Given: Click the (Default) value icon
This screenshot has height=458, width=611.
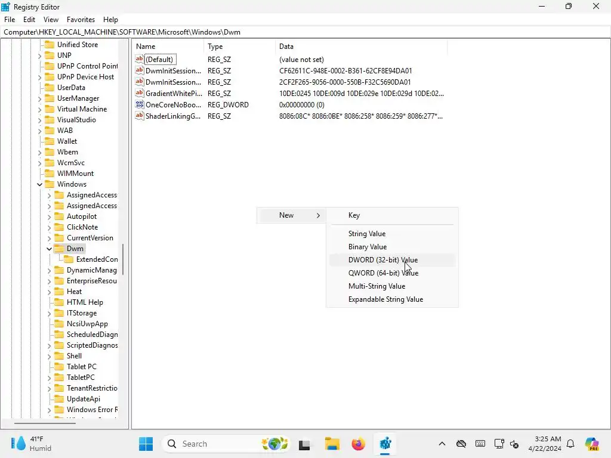Looking at the screenshot, I should [140, 59].
